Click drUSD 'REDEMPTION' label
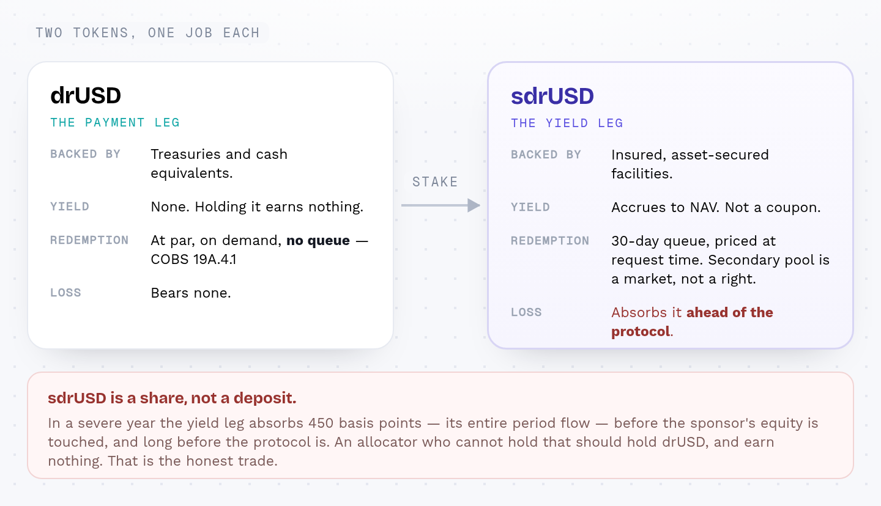 pos(89,240)
